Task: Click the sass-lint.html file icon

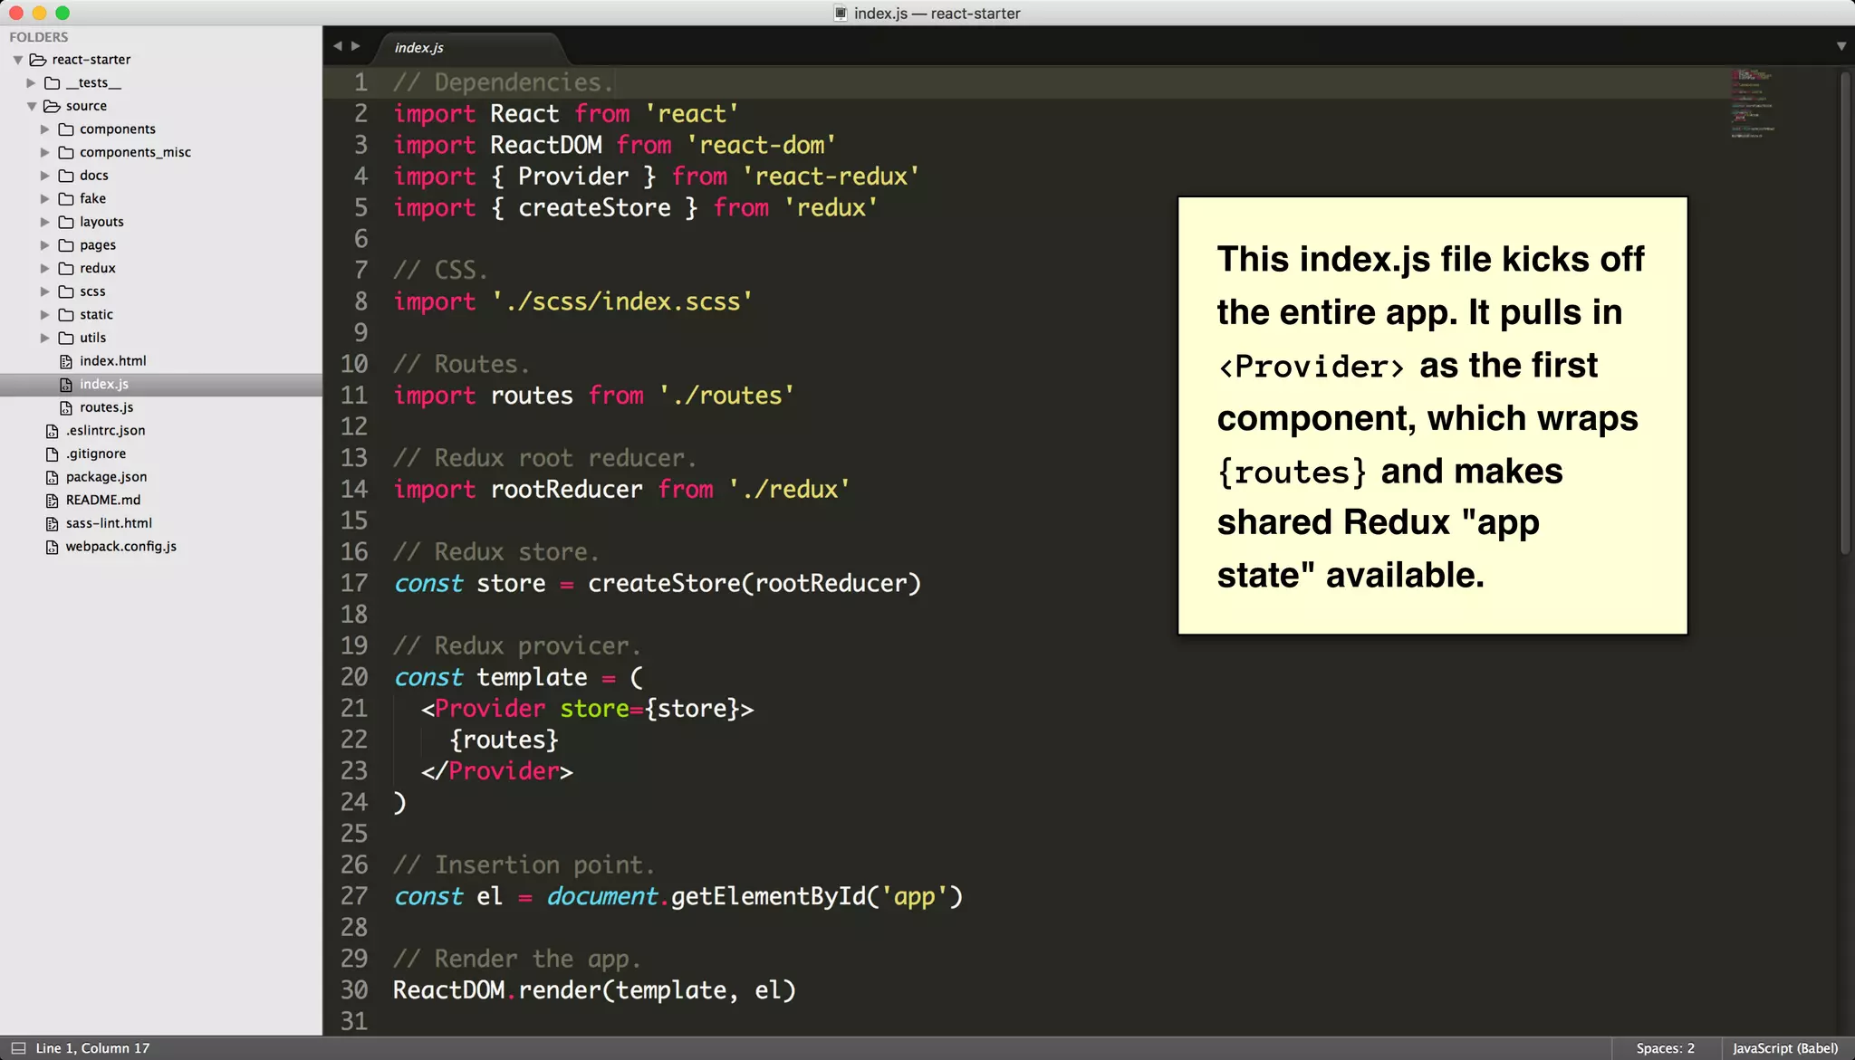Action: (x=53, y=523)
